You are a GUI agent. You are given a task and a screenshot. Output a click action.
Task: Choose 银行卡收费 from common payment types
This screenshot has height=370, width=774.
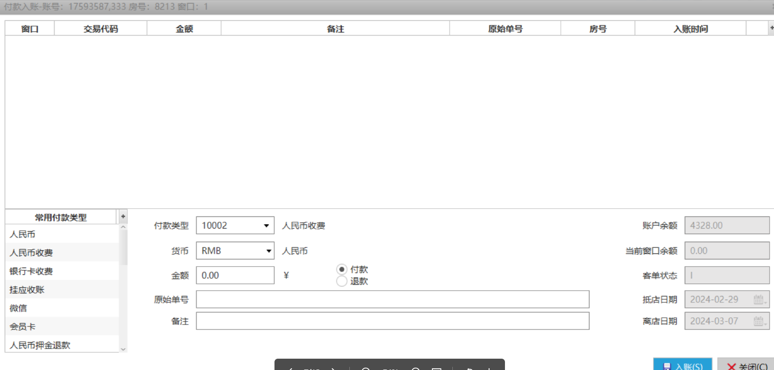31,271
